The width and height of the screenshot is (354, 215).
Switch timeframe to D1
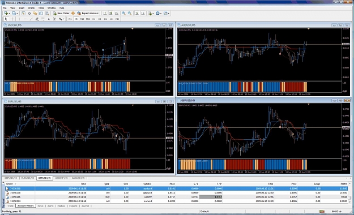(105, 19)
